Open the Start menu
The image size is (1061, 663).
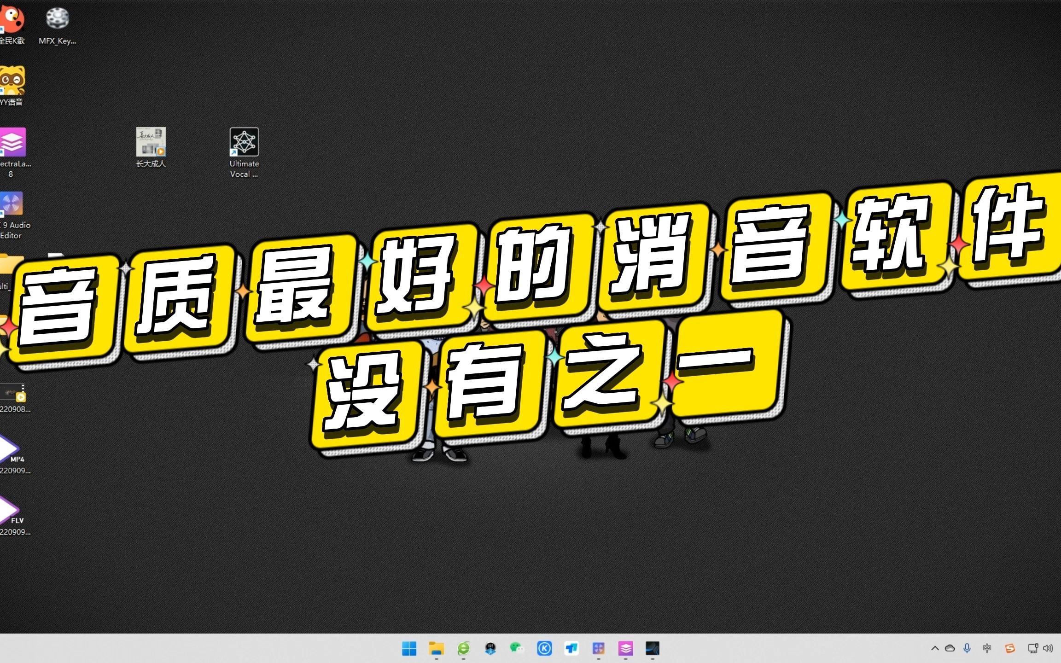410,649
